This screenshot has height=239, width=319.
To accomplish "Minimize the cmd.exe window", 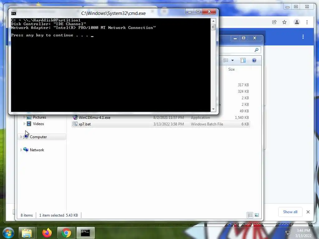I will tap(190, 12).
